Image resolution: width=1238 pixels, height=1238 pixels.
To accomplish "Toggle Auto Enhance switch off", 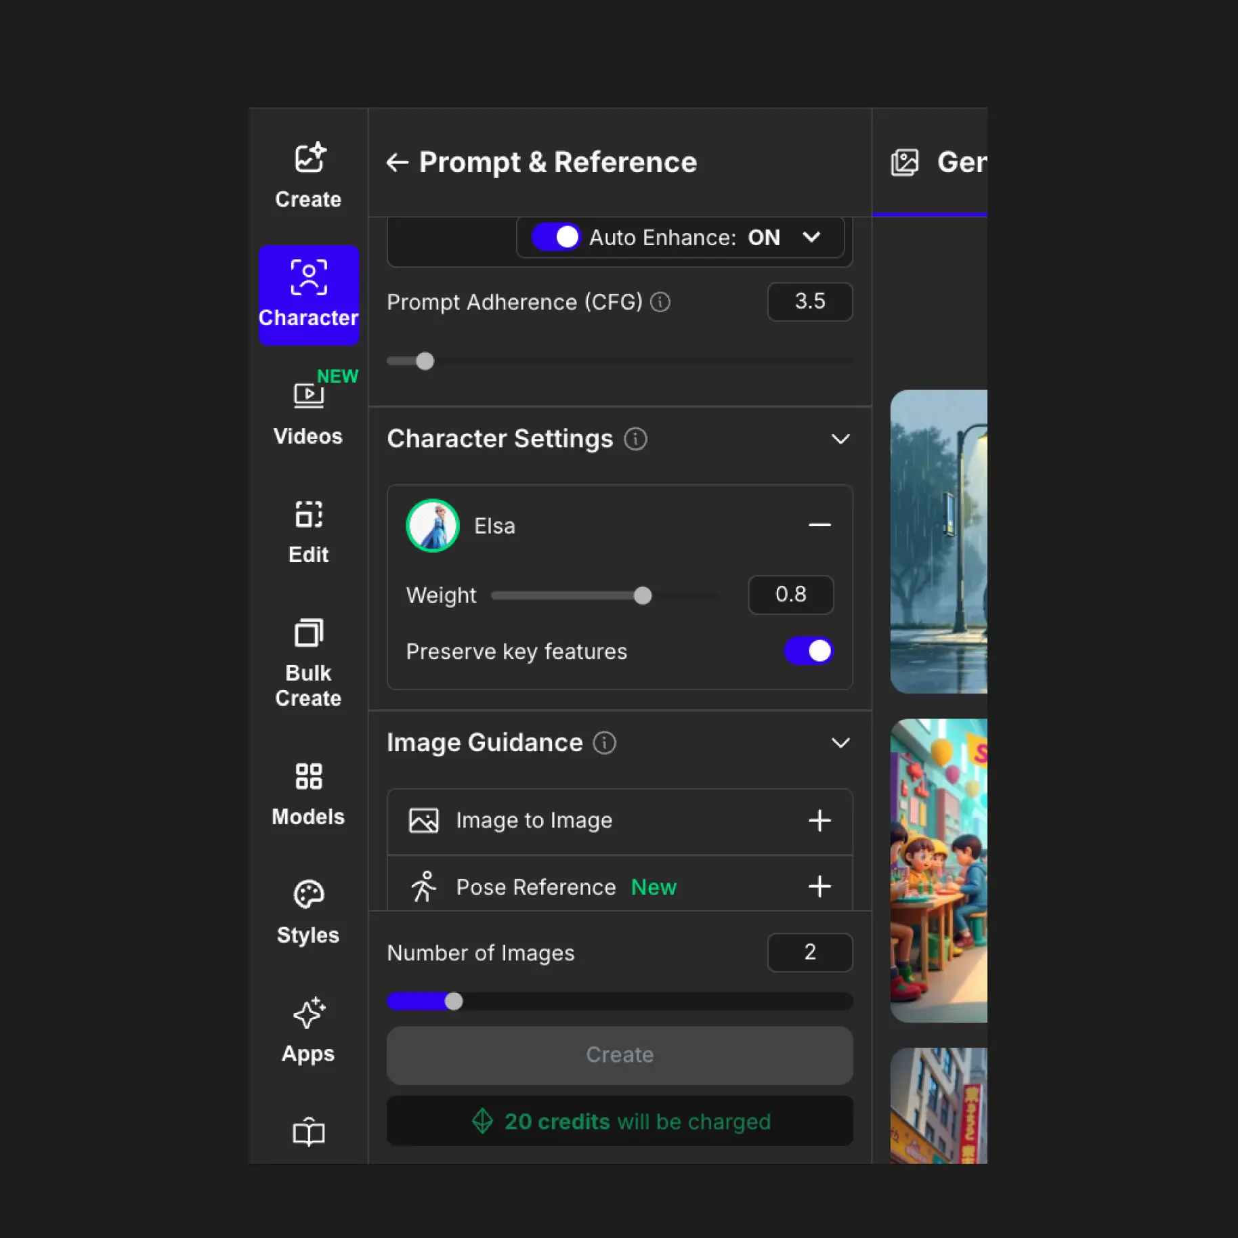I will (x=556, y=237).
